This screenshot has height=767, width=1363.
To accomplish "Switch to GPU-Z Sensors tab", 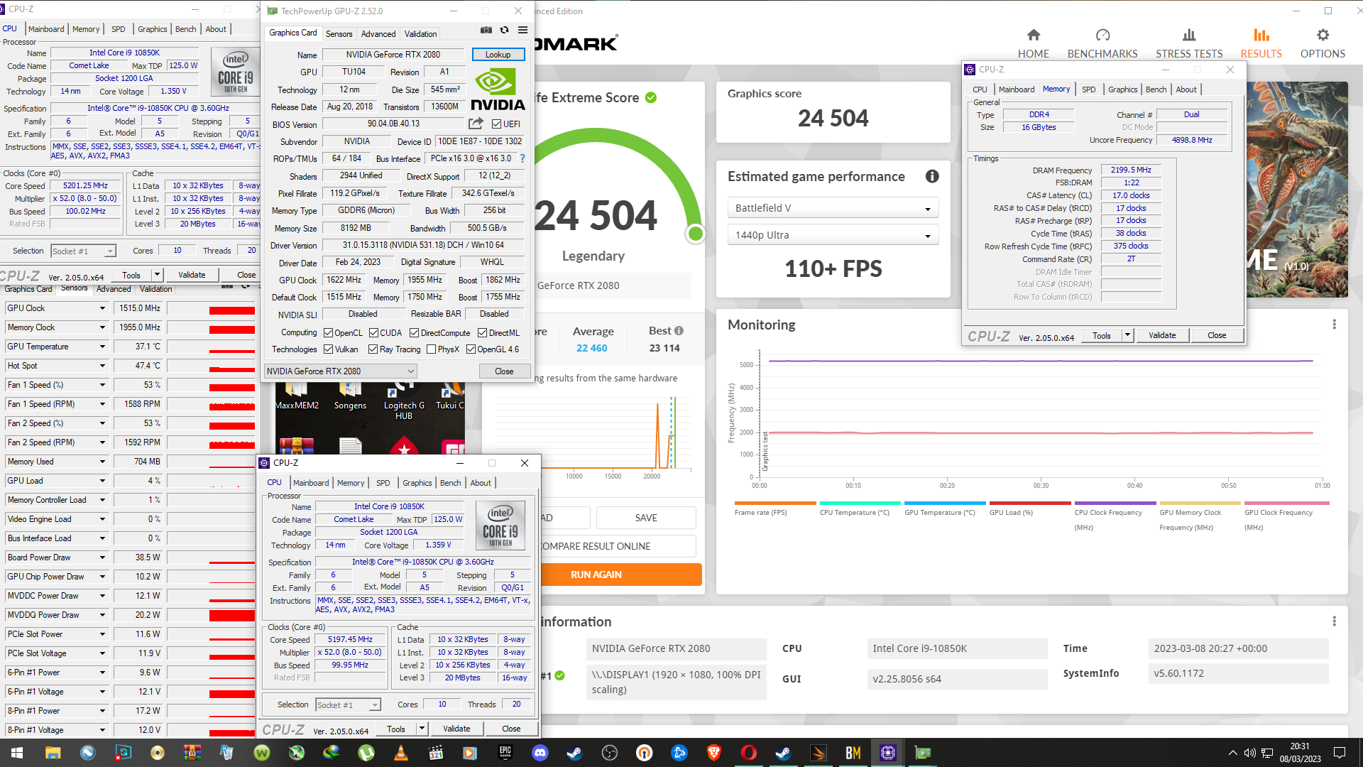I will pos(339,34).
